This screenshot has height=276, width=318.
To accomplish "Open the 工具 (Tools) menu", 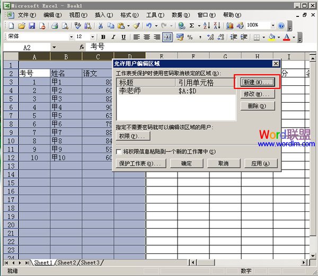I will 155,15.
